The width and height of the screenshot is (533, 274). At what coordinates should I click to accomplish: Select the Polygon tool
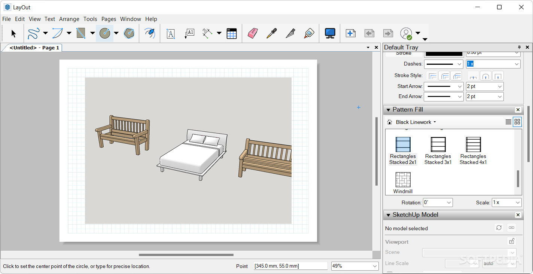click(x=129, y=34)
